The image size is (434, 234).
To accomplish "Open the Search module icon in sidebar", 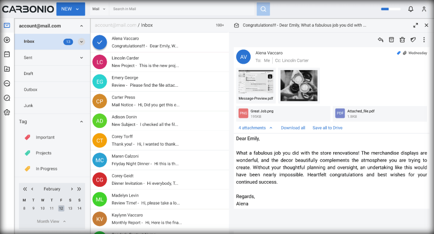I will (7, 97).
